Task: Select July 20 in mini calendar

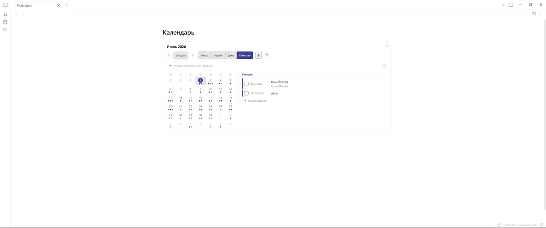Action: click(170, 107)
